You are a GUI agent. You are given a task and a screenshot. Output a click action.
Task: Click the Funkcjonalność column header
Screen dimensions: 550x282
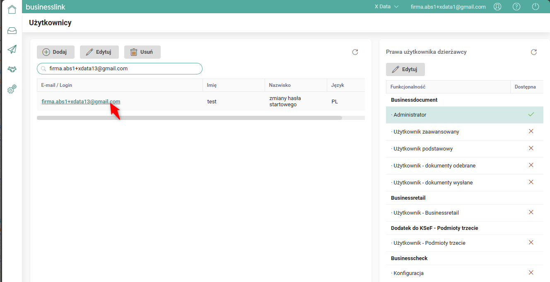[448, 87]
